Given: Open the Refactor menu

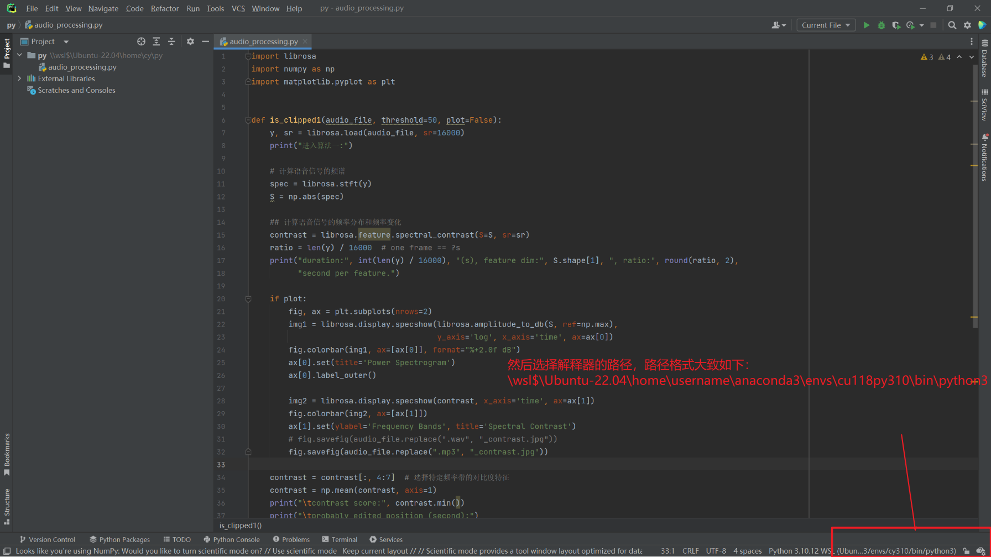Looking at the screenshot, I should click(x=164, y=8).
